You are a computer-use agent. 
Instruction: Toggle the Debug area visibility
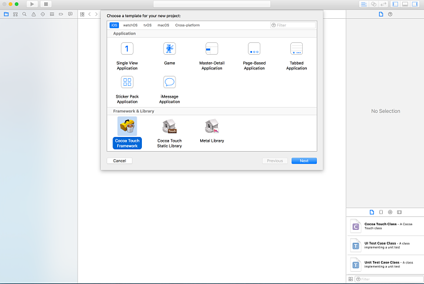tap(405, 4)
